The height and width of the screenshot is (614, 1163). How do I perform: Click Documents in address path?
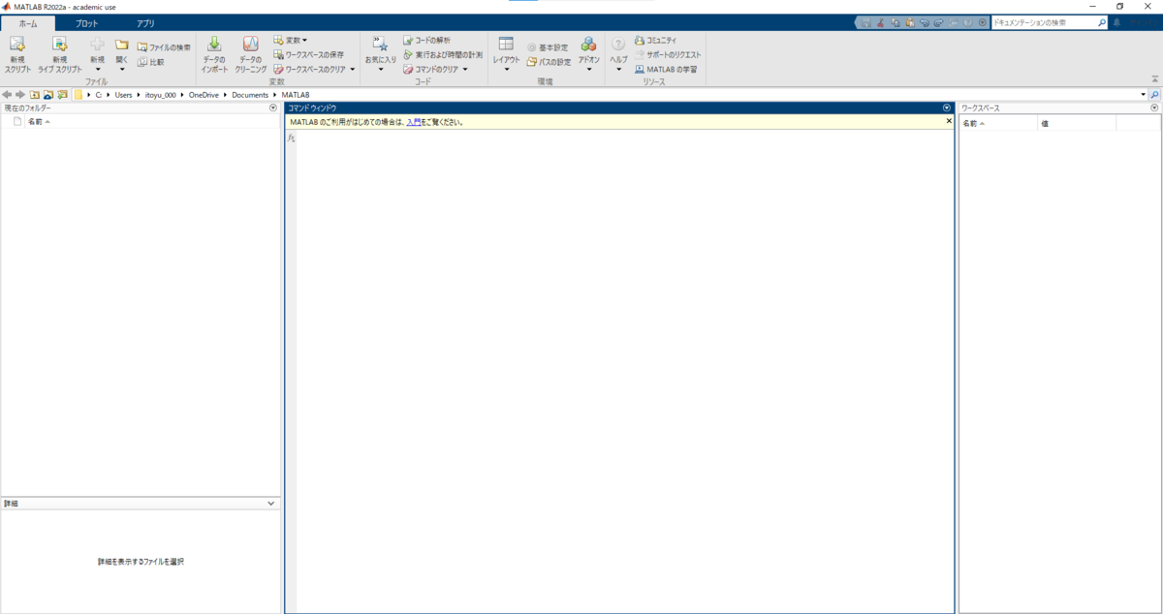coord(252,95)
